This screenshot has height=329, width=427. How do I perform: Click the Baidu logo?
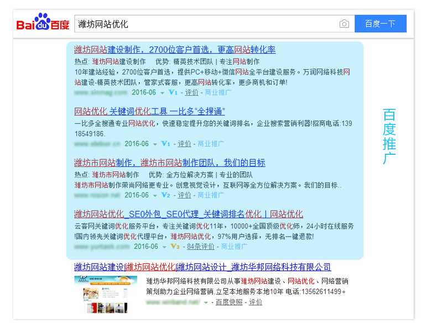coord(43,22)
